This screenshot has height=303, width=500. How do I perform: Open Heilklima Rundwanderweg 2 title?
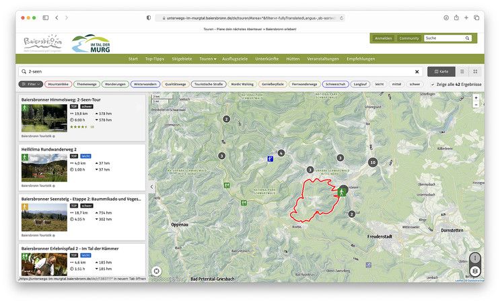point(48,149)
